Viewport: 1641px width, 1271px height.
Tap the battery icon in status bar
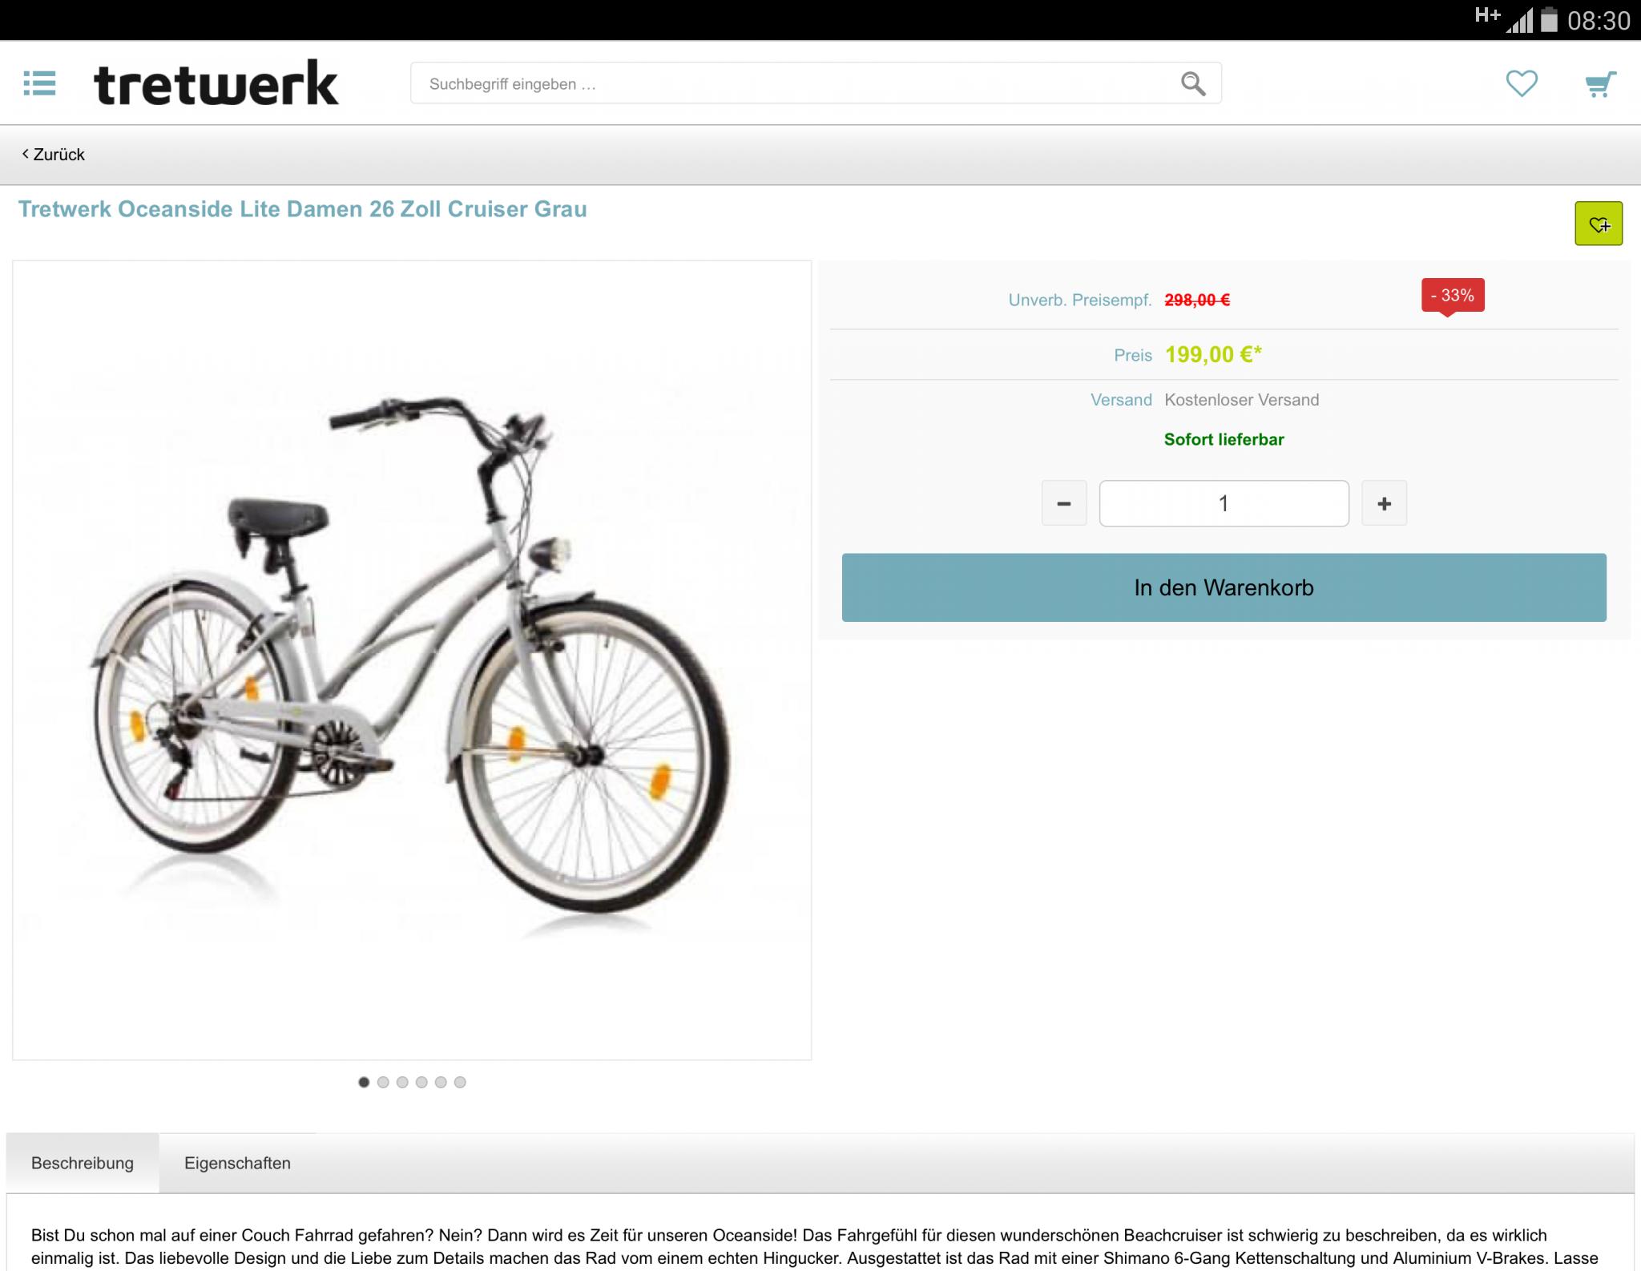pyautogui.click(x=1550, y=19)
